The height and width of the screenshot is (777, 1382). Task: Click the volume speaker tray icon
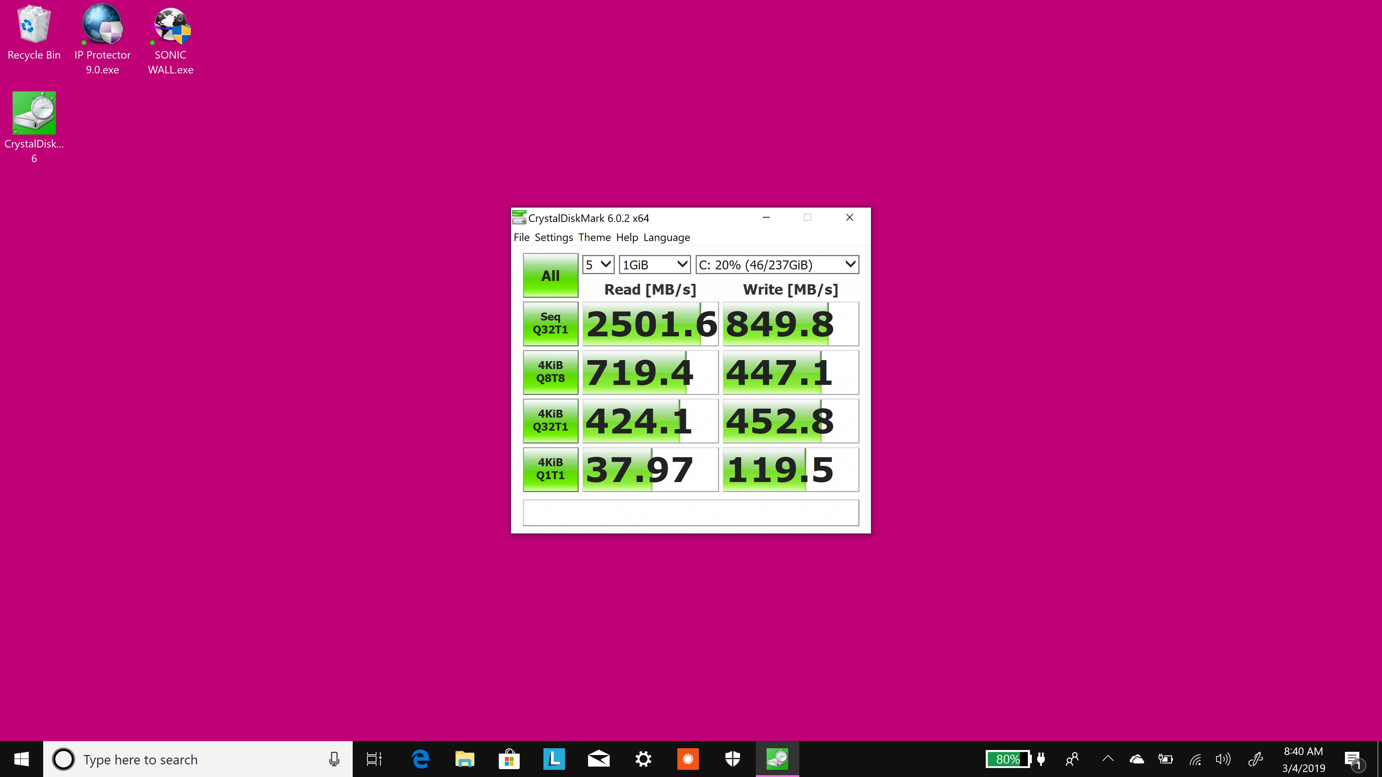(x=1223, y=759)
